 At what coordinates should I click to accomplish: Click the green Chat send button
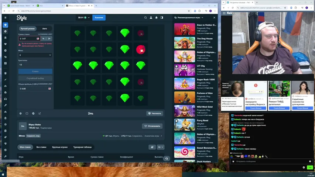310,167
